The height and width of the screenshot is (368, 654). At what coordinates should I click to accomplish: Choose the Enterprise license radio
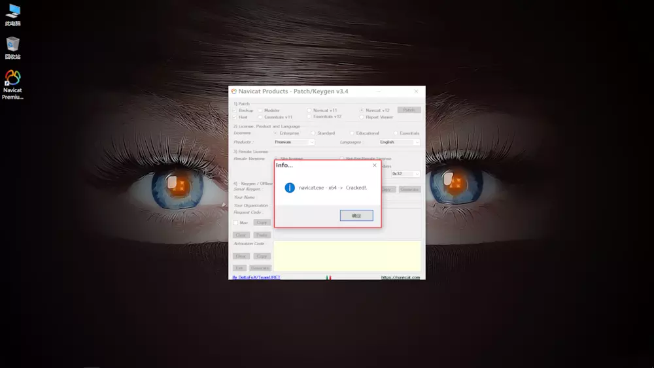(x=275, y=133)
